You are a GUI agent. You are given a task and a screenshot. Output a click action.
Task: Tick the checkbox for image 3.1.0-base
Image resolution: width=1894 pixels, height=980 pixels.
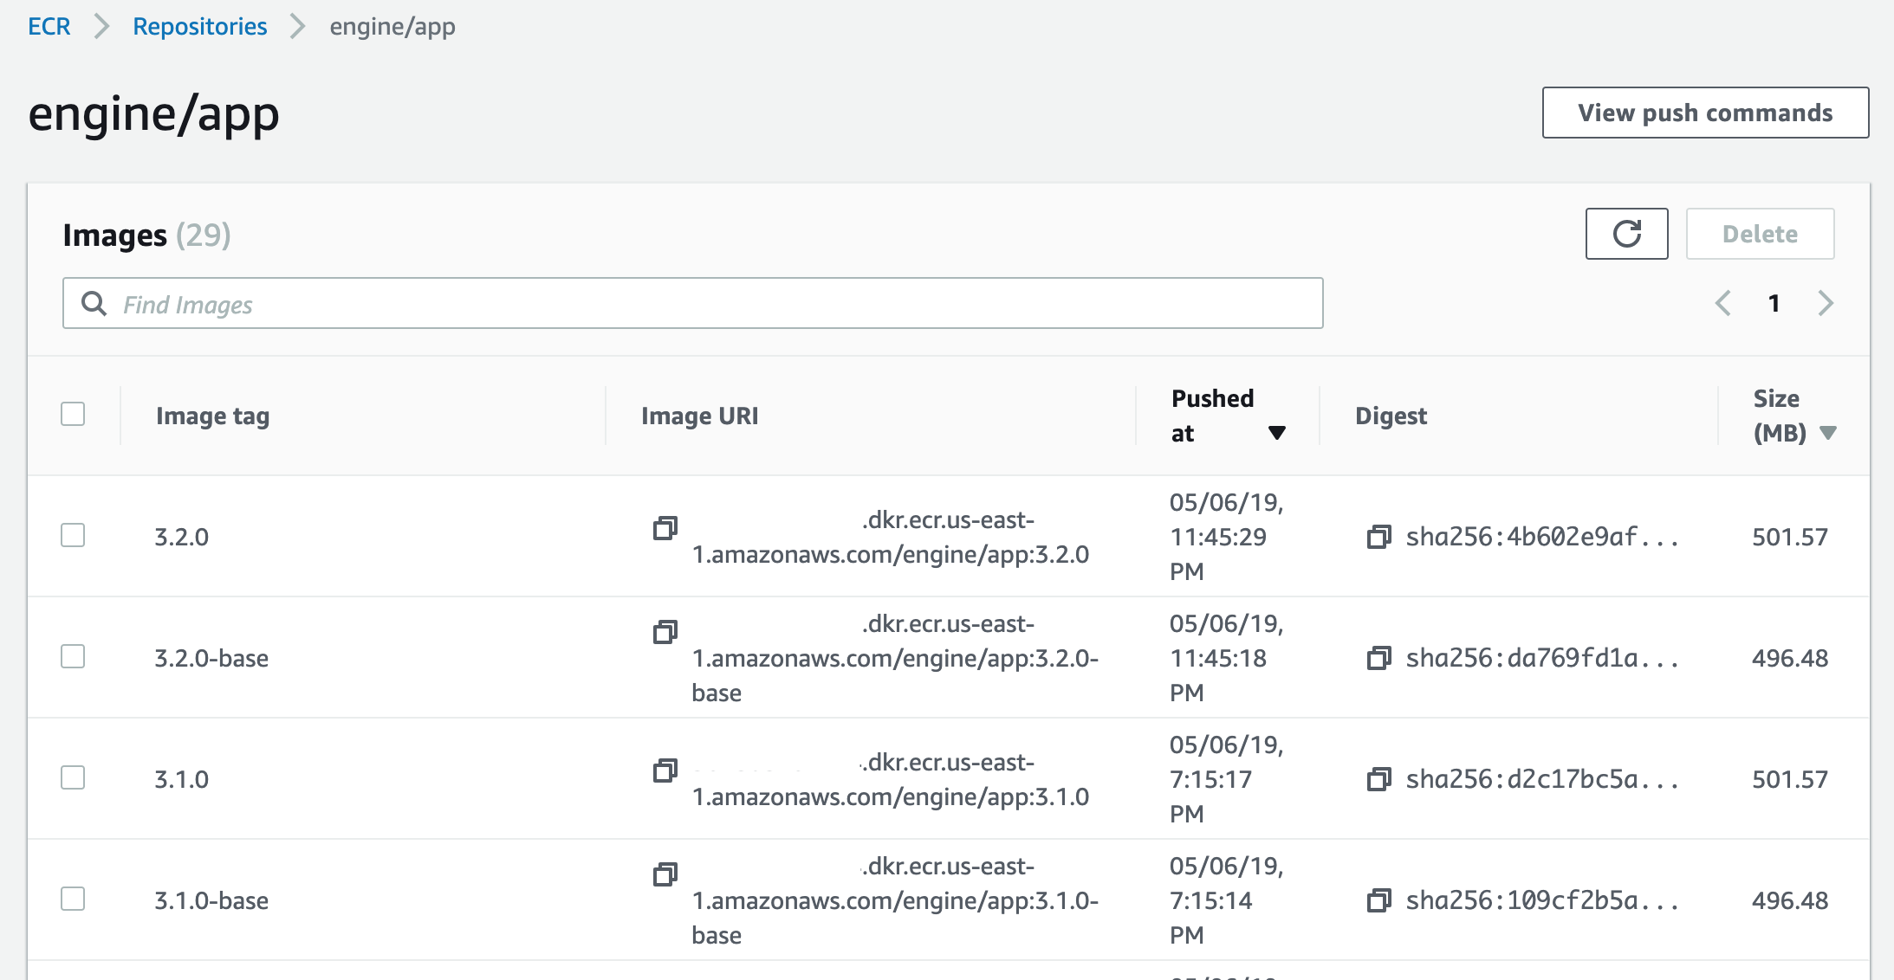(x=73, y=899)
